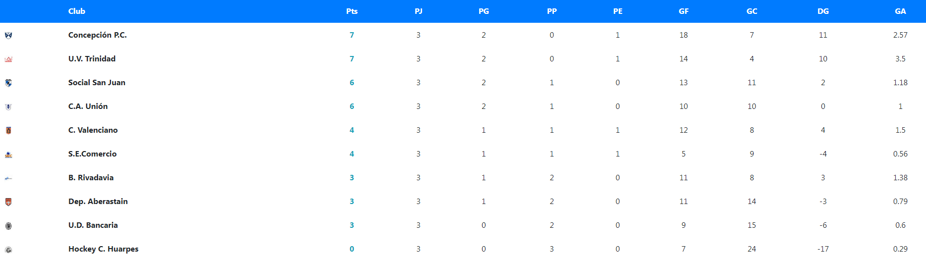Image resolution: width=926 pixels, height=260 pixels.
Task: Click the U.D. Bancaria club crest icon
Action: coord(8,226)
